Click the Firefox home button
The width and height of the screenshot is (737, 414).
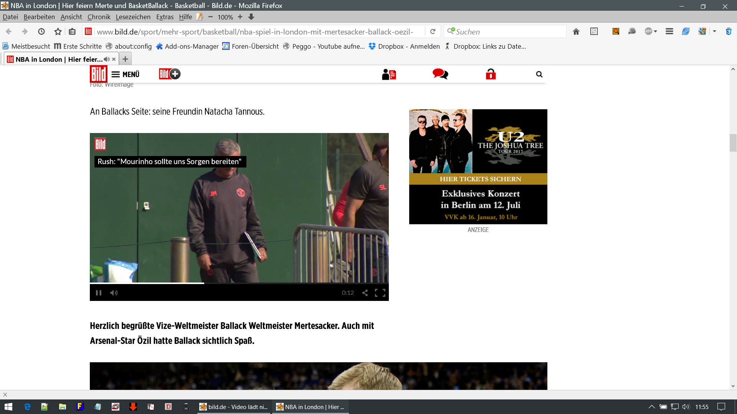coord(576,32)
